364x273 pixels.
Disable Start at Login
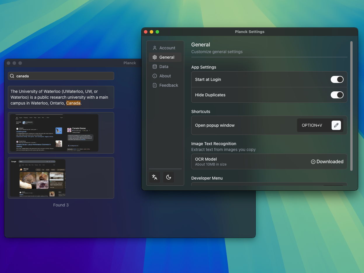[337, 79]
